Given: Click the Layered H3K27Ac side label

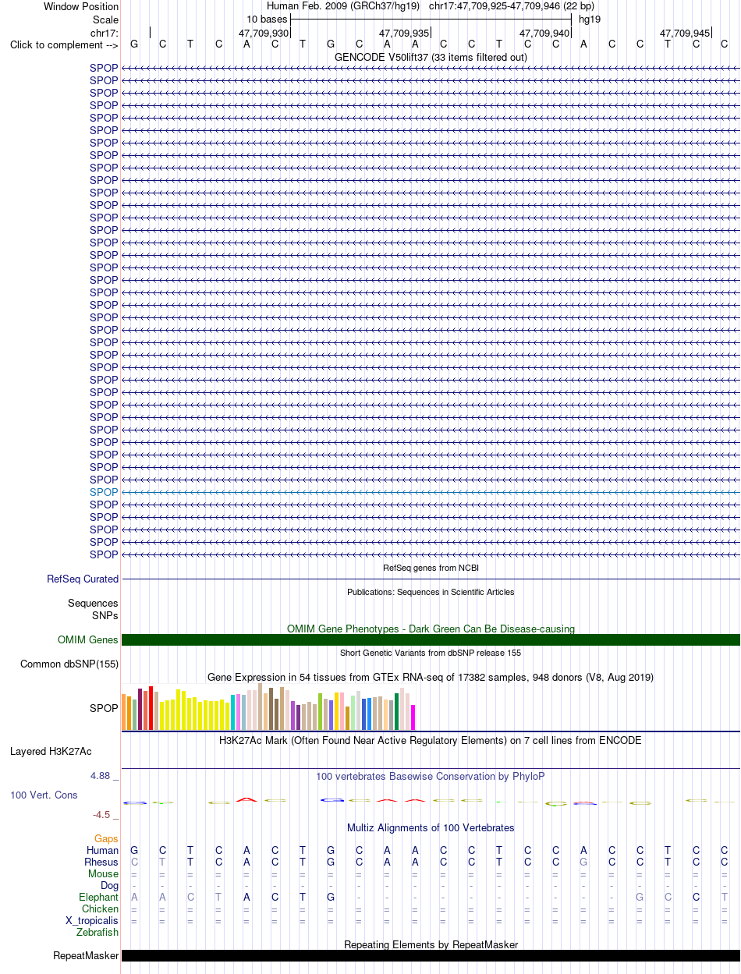Looking at the screenshot, I should [x=51, y=752].
